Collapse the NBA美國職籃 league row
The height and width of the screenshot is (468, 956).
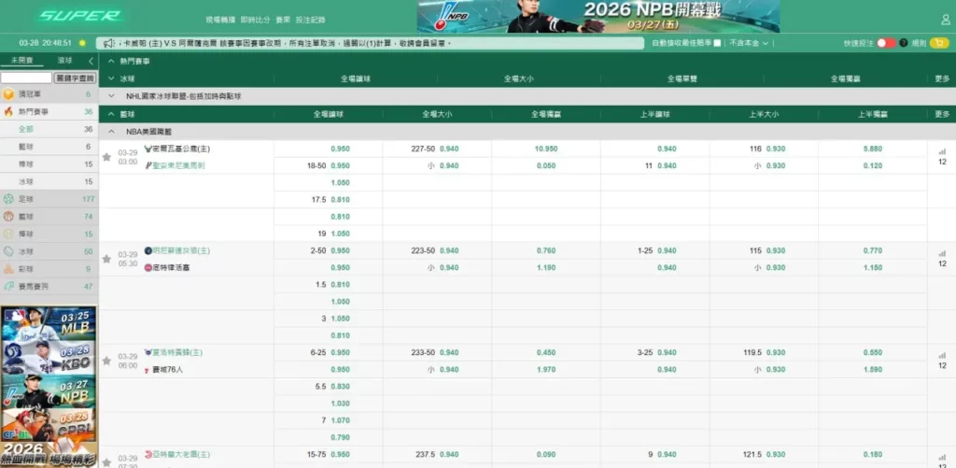[527, 131]
